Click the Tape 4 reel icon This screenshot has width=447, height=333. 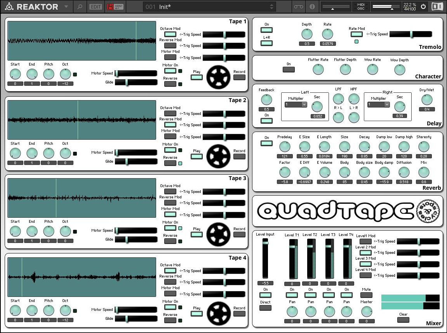click(218, 314)
